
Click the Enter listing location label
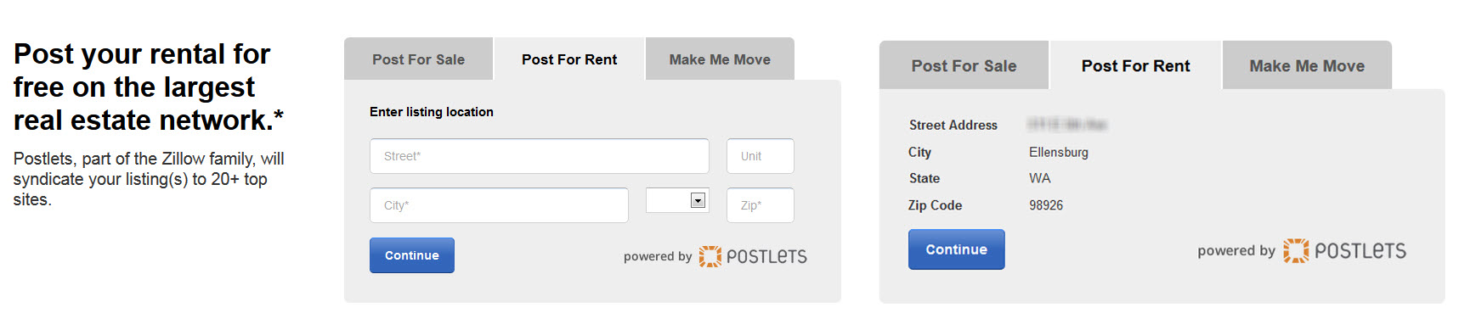(x=432, y=112)
